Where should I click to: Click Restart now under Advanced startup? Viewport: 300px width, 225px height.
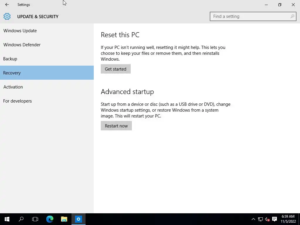pyautogui.click(x=116, y=126)
